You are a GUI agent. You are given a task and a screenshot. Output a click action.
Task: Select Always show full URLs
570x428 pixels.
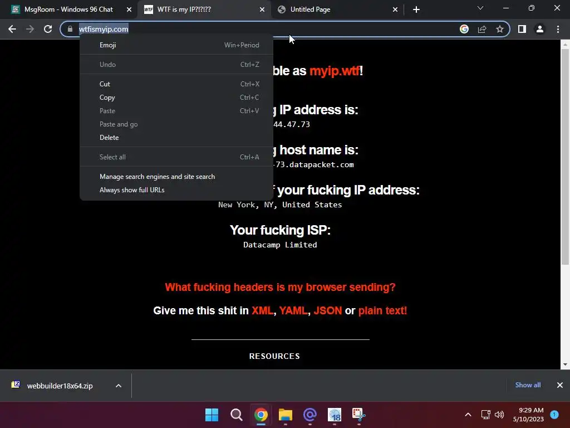click(x=176, y=190)
